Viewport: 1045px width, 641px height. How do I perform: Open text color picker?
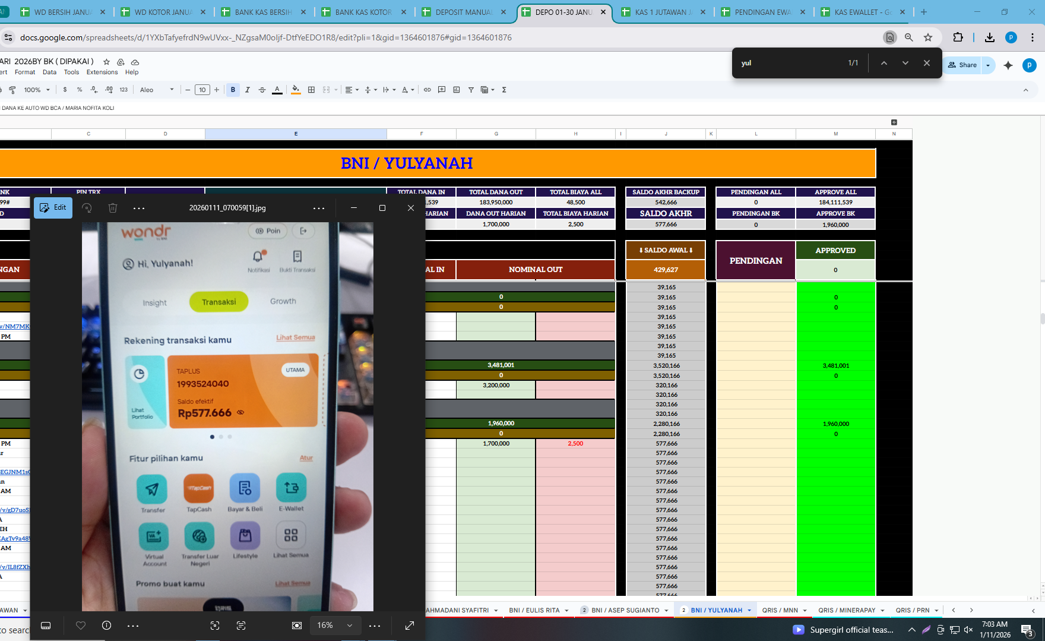(x=277, y=90)
